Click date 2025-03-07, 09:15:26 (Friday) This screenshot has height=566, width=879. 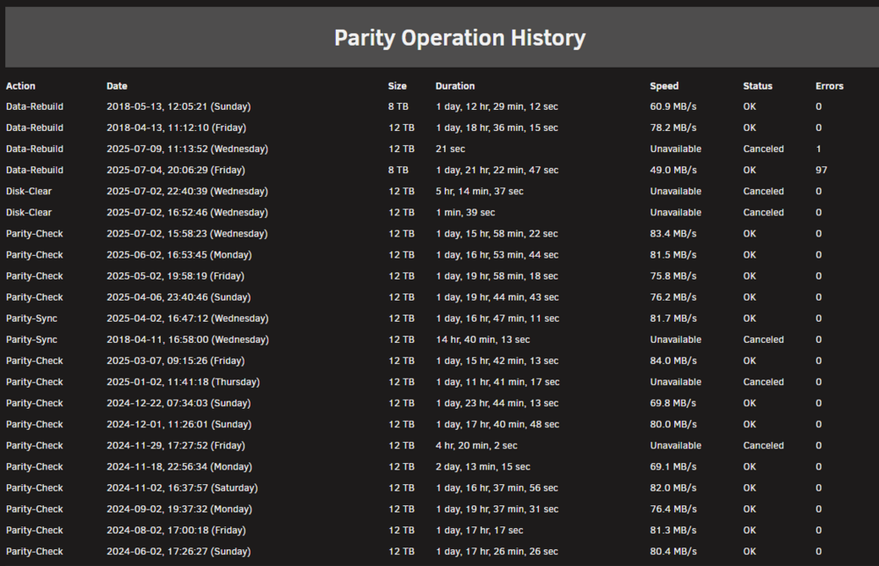pos(176,361)
